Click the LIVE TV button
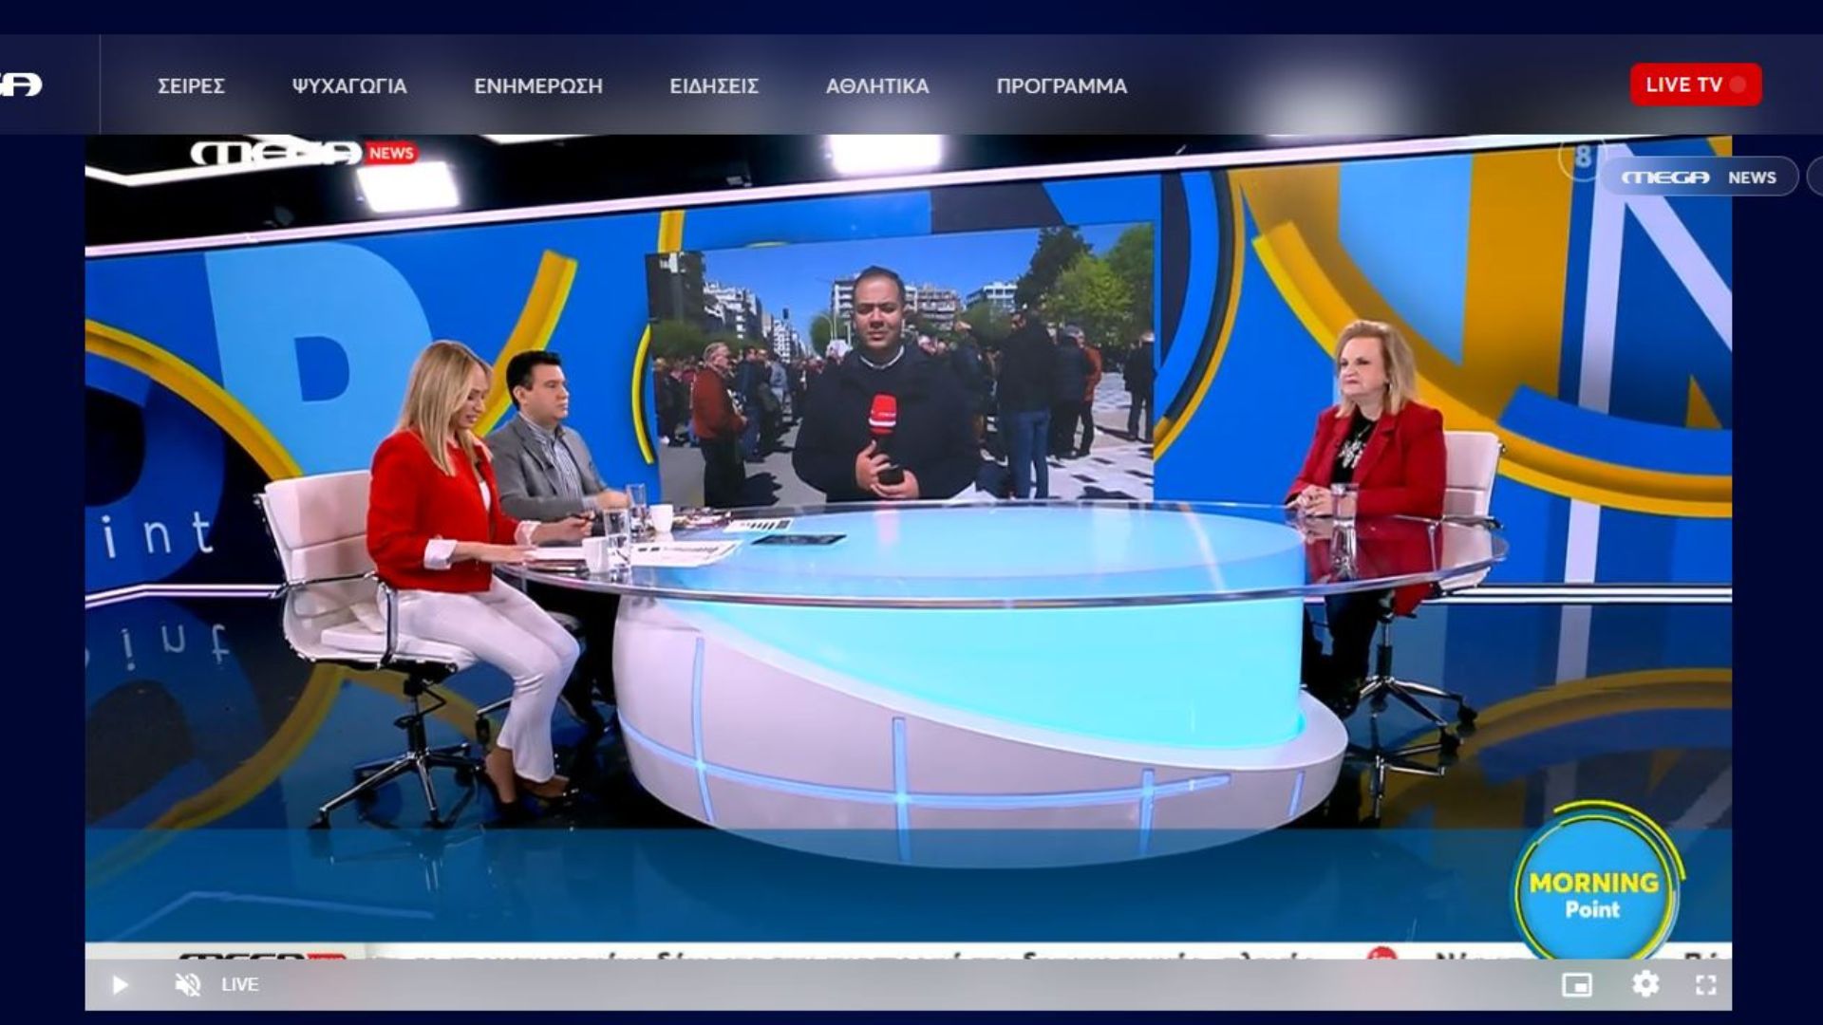 click(x=1696, y=84)
